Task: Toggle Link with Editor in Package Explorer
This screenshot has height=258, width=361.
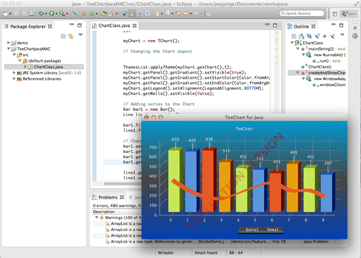Action: click(71, 36)
